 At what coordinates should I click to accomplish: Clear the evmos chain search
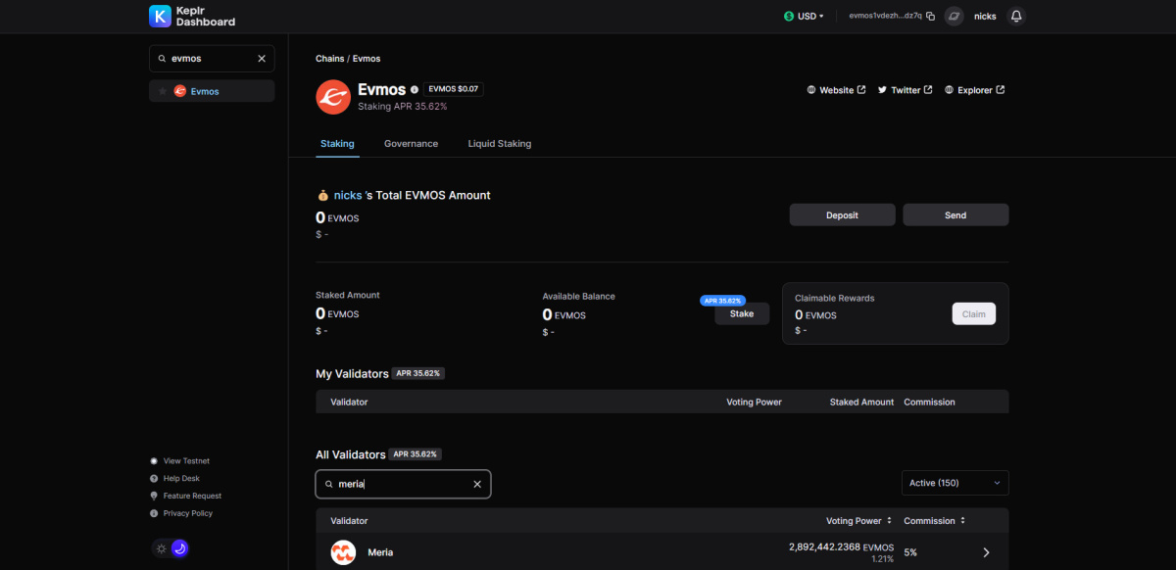click(262, 59)
